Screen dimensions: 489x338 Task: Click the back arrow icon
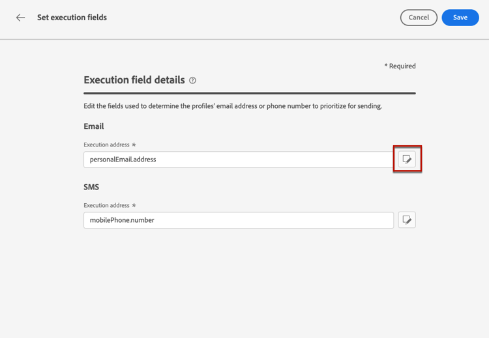[21, 18]
